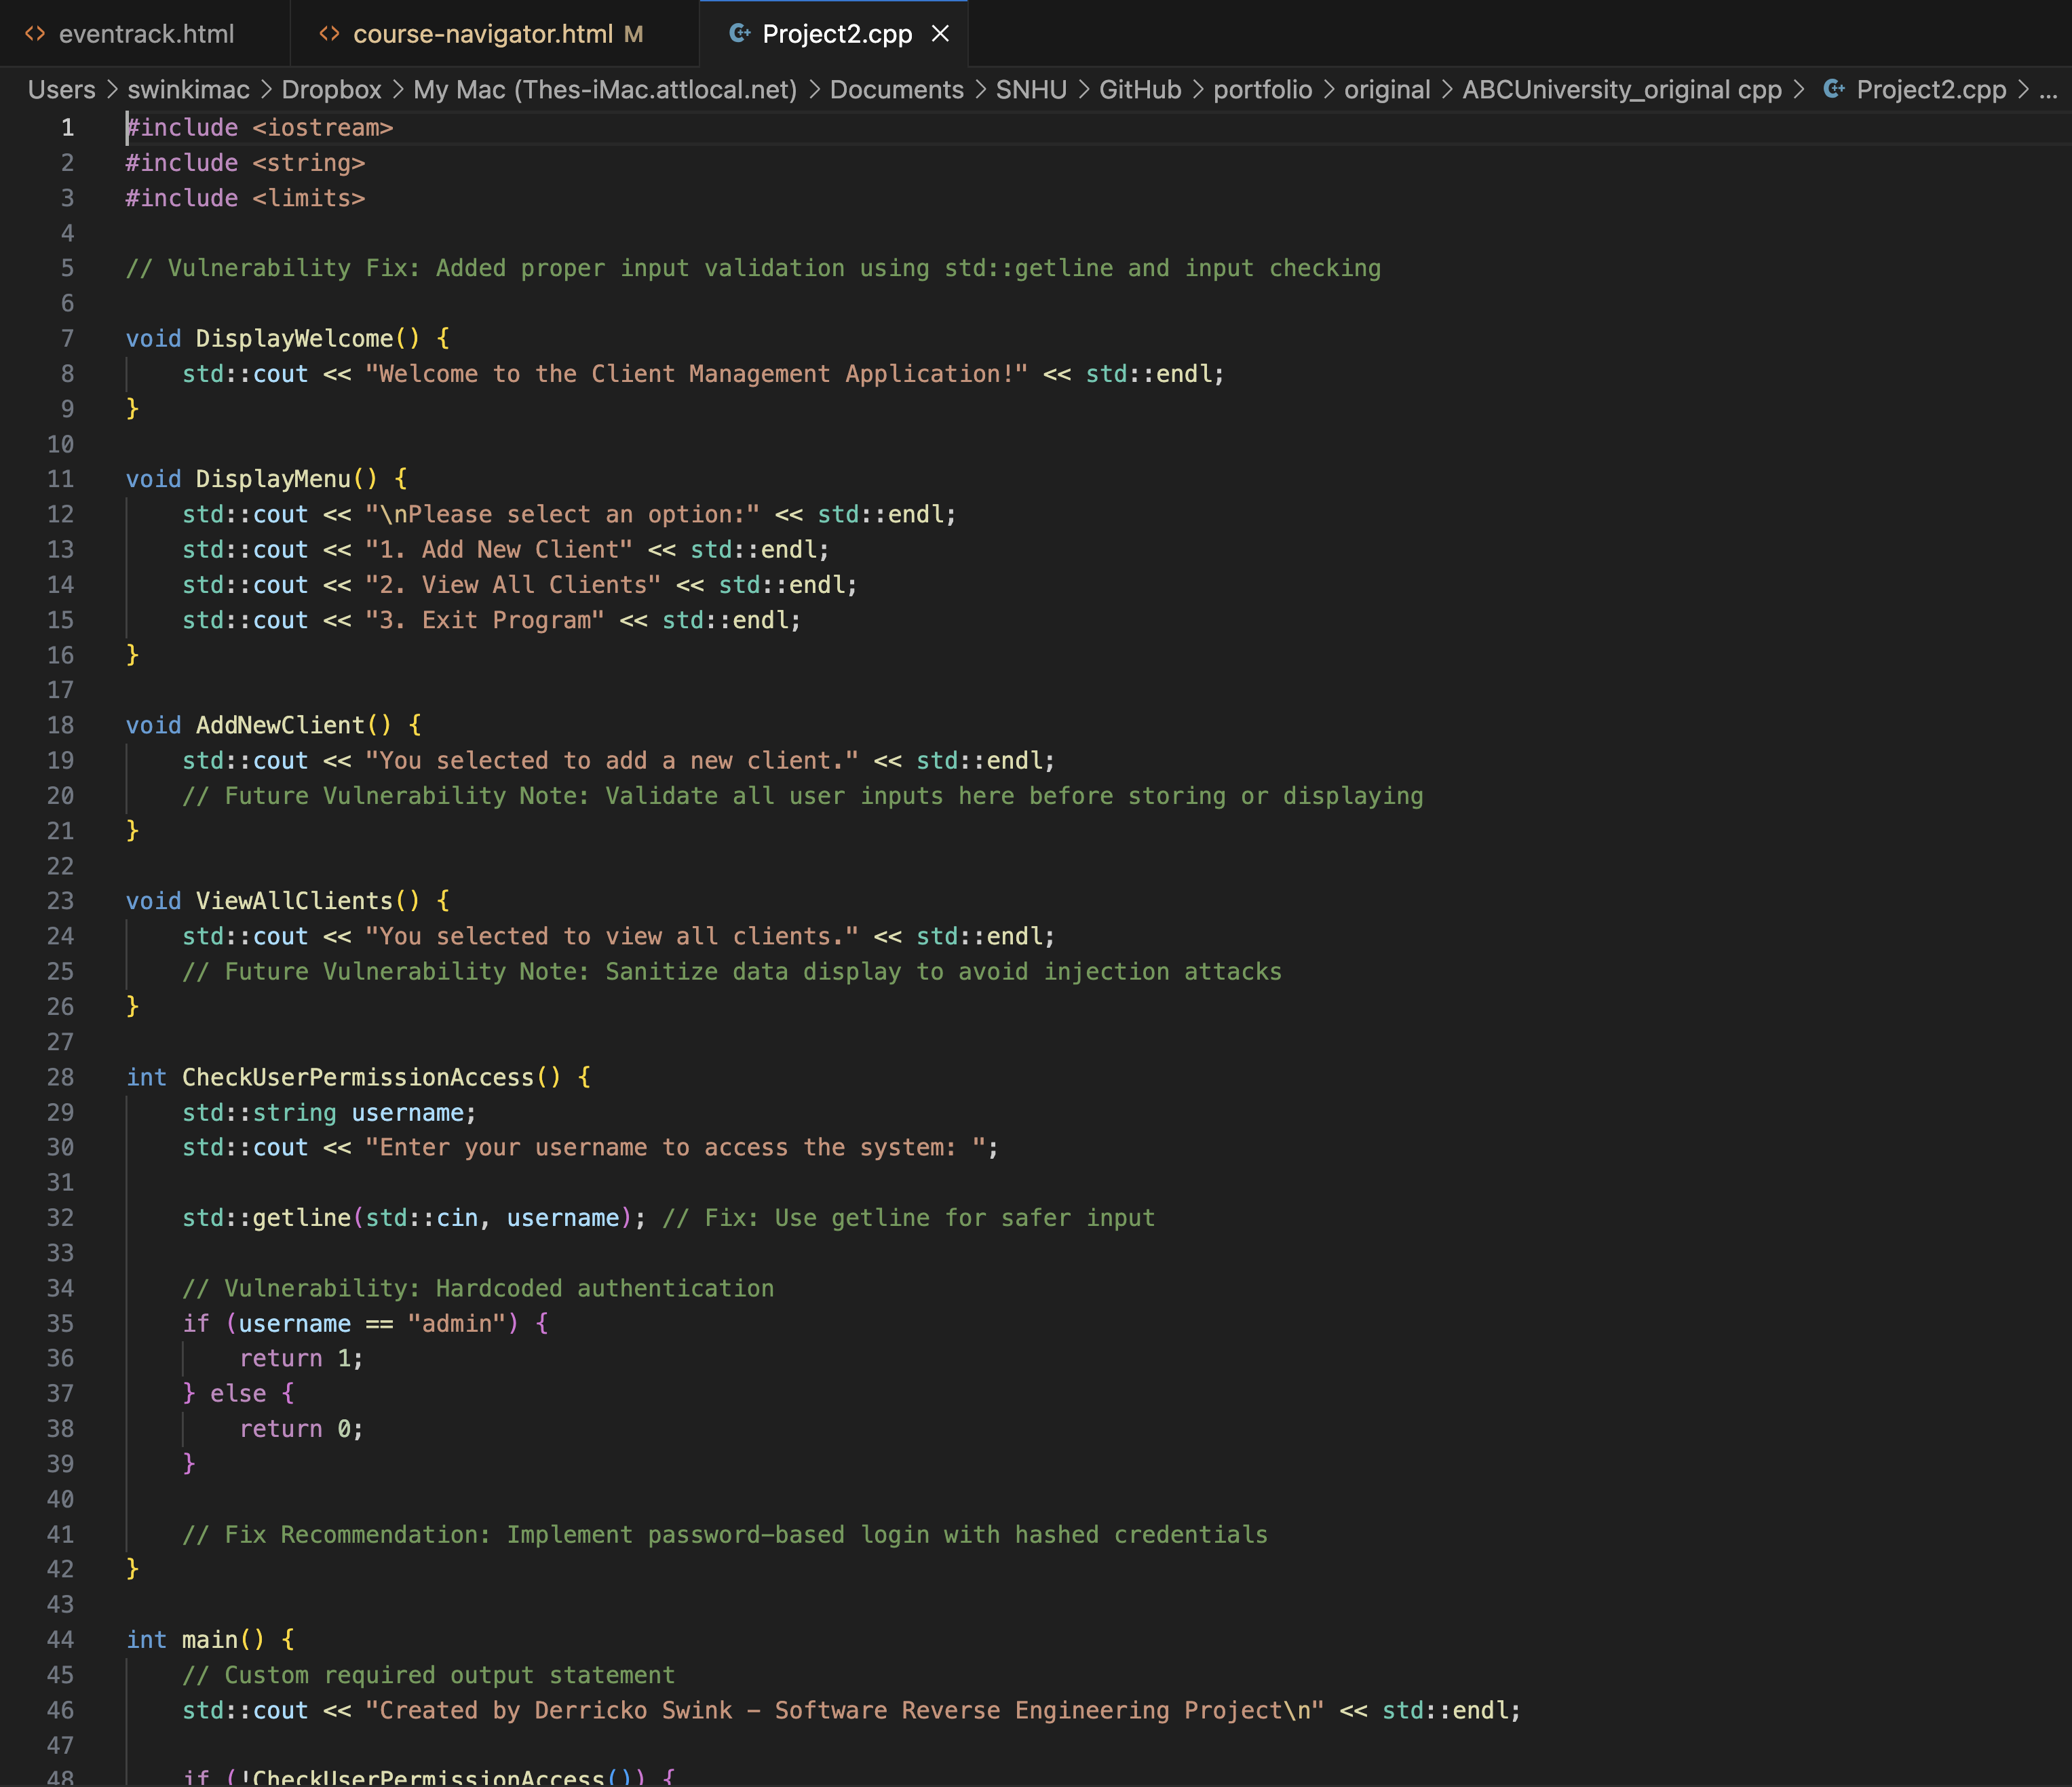
Task: Click the Project2.cpp breadcrumb label
Action: 1930,90
